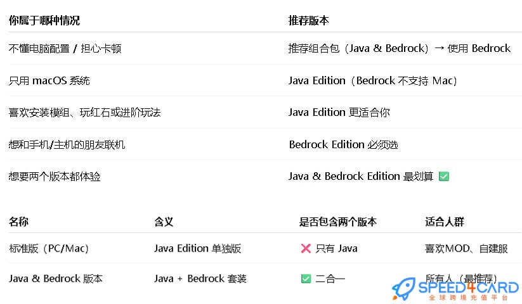The width and height of the screenshot is (522, 304).
Task: Click the red X before 只有 Java
Action: pyautogui.click(x=306, y=248)
